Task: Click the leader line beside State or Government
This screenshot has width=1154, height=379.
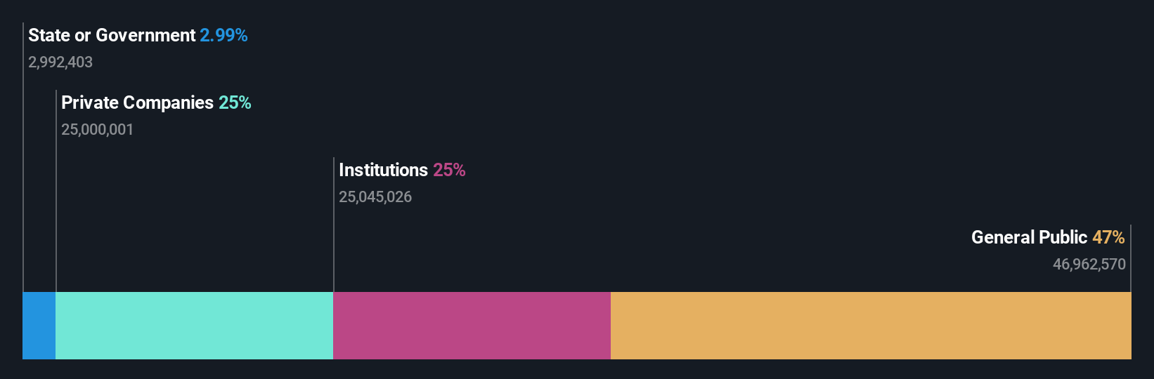Action: point(23,157)
